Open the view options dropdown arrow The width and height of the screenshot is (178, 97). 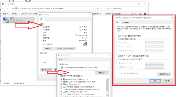[x=136, y=14]
